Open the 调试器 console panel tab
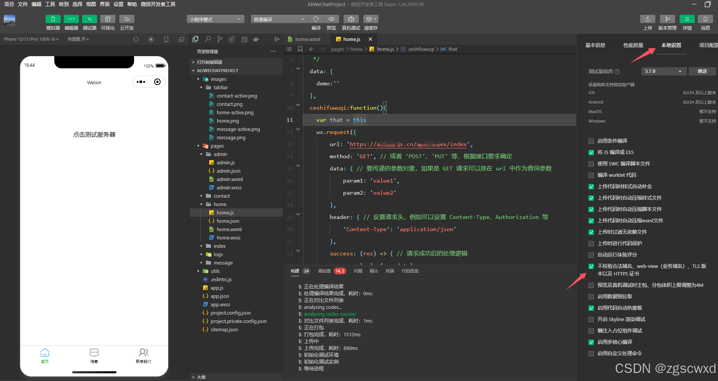The image size is (718, 381). pos(324,271)
